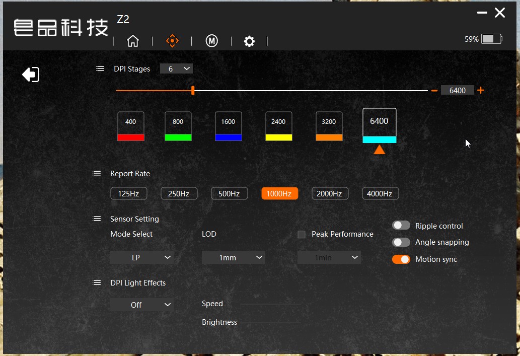
Task: Select the 6400 DPI stage
Action: tap(380, 125)
